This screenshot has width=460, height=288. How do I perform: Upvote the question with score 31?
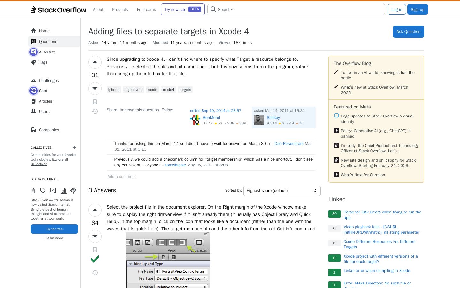tap(95, 62)
